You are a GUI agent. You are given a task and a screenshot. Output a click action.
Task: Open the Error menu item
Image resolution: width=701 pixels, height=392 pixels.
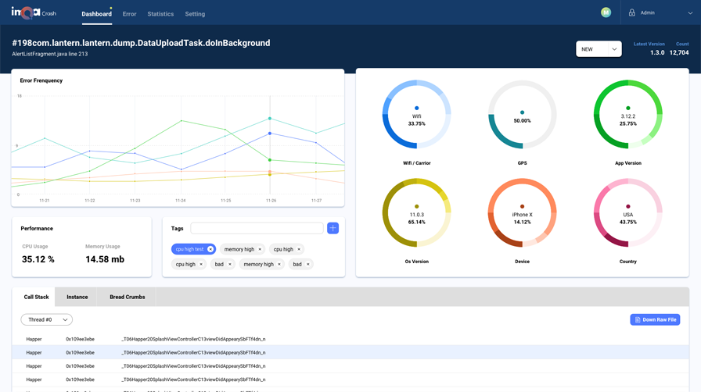coord(129,14)
